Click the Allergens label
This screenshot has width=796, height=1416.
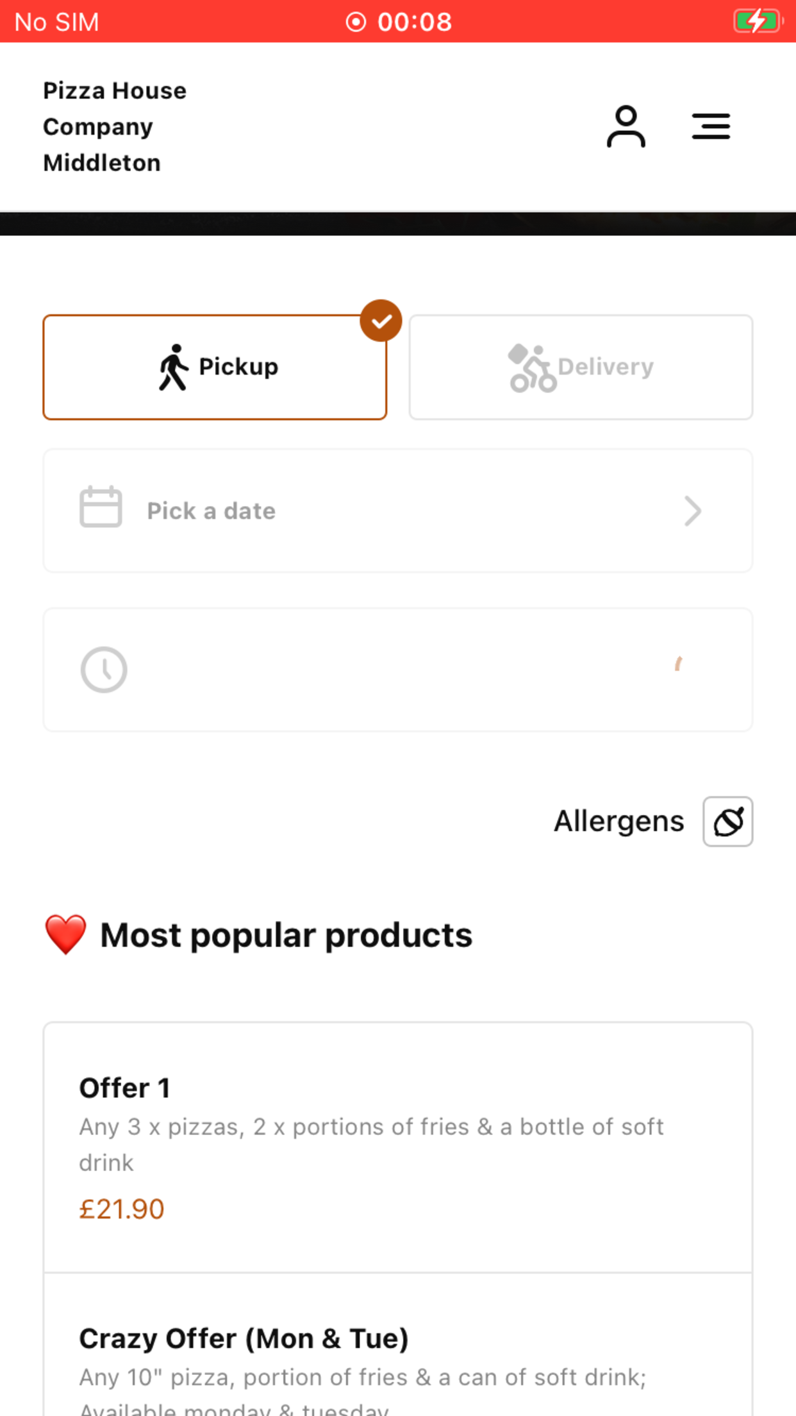[x=618, y=822]
